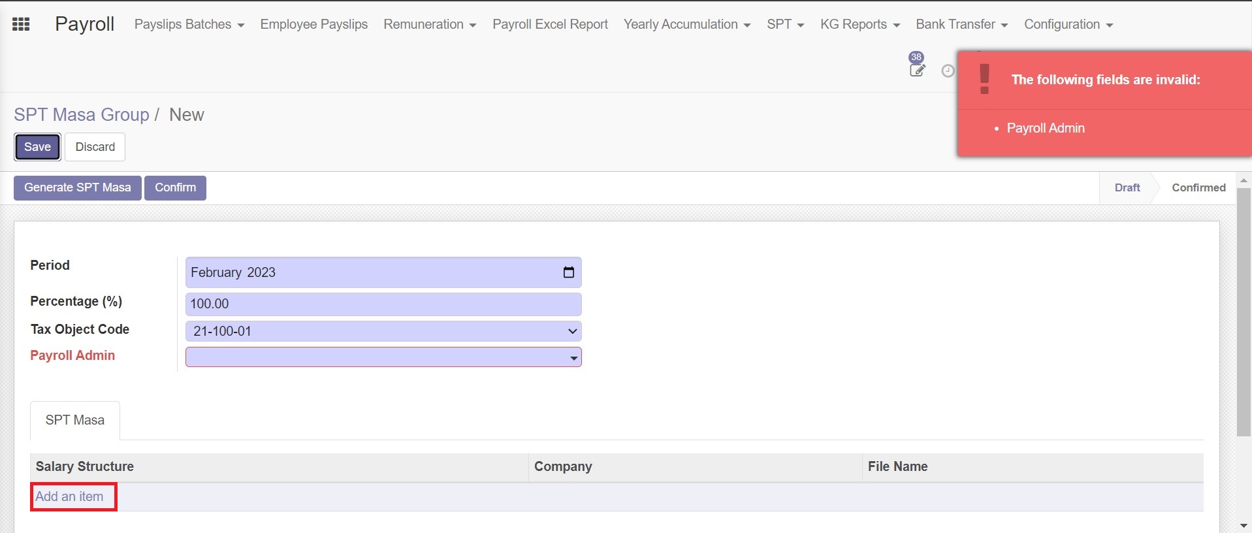Viewport: 1252px width, 533px height.
Task: Expand the KG Reports menu
Action: [860, 25]
